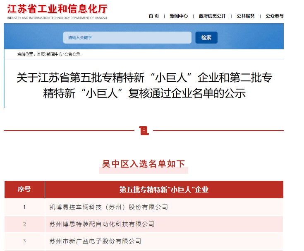
Task: Click the 检索 search button
Action: (x=206, y=37)
